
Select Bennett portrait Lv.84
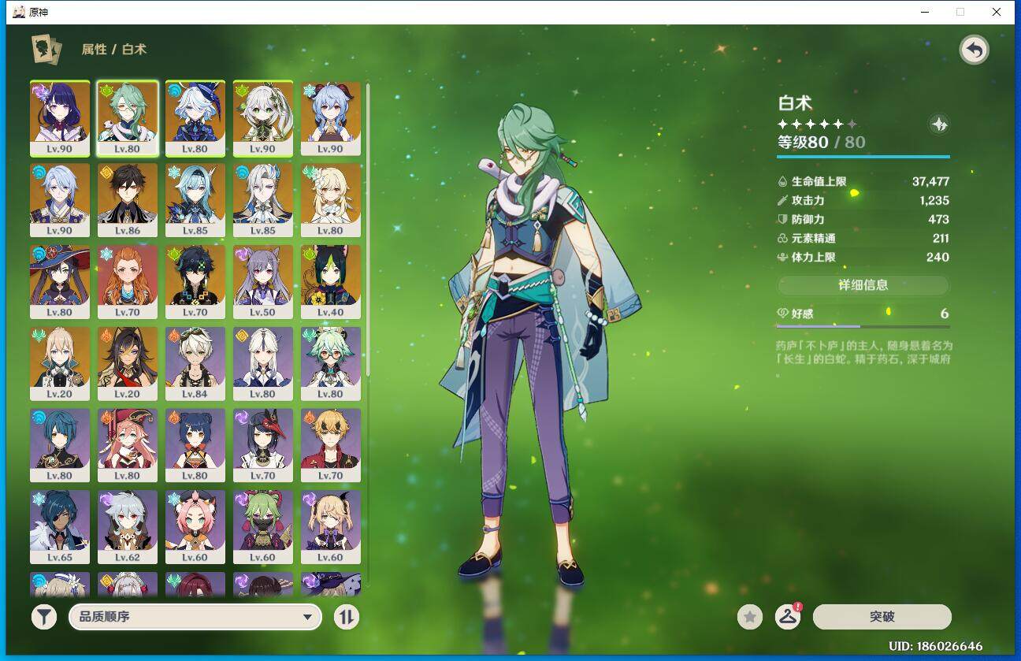pos(195,364)
